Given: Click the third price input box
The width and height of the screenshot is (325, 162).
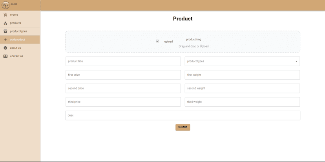Looking at the screenshot, I should point(123,102).
